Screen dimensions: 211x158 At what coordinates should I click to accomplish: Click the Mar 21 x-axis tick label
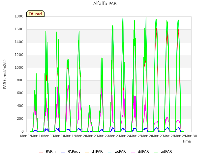tap(92, 136)
